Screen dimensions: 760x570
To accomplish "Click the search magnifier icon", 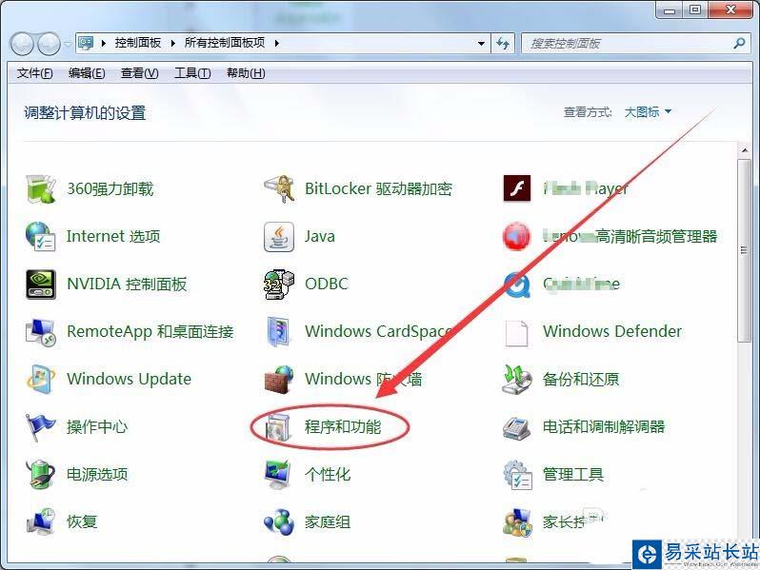I will [739, 43].
